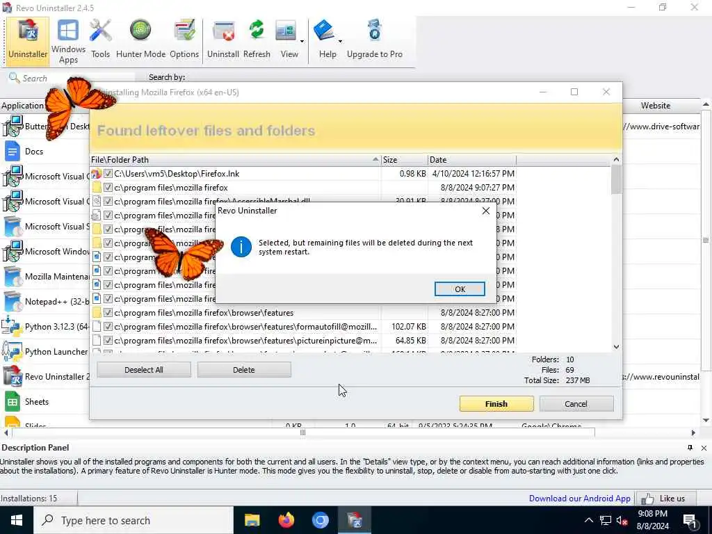Show hidden system tray icons
The image size is (712, 534).
pyautogui.click(x=588, y=520)
